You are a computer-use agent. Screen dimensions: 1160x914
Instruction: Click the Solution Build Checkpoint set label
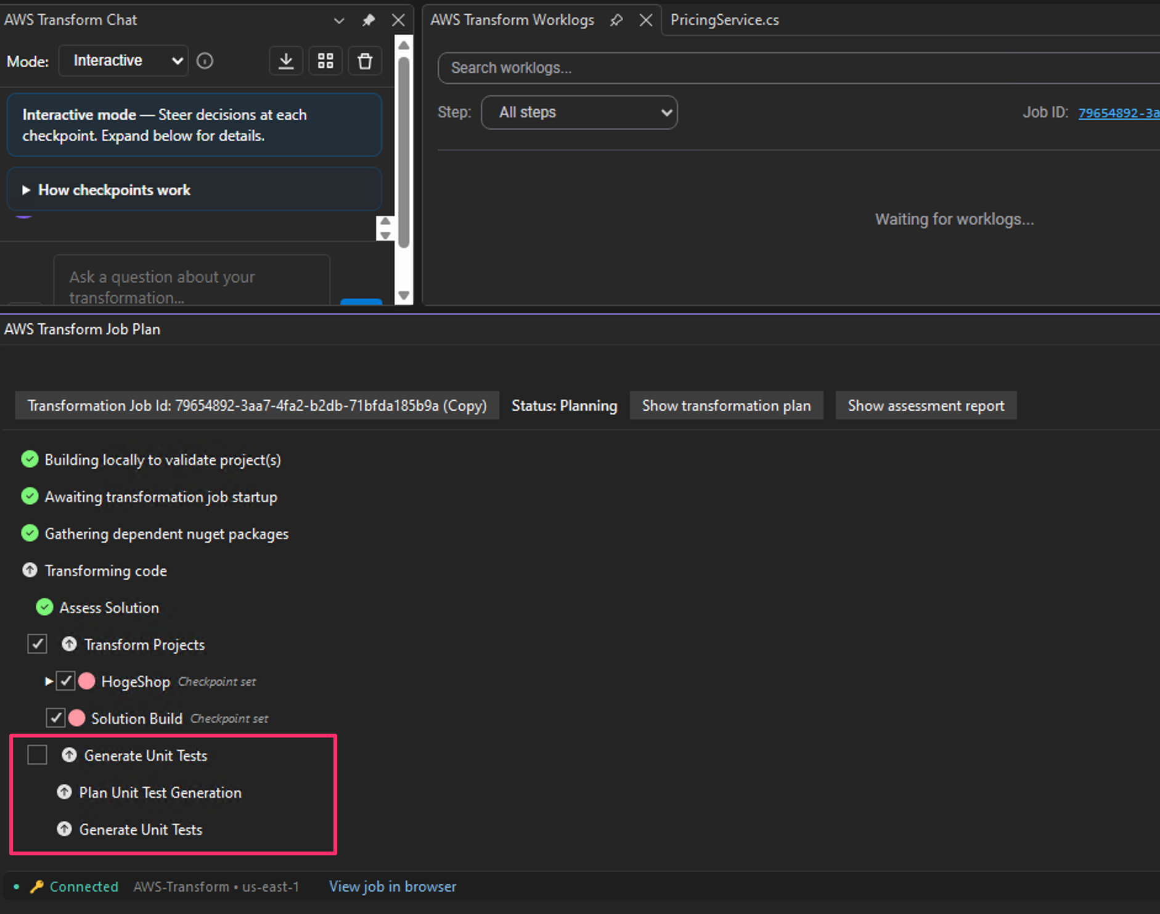coord(229,718)
